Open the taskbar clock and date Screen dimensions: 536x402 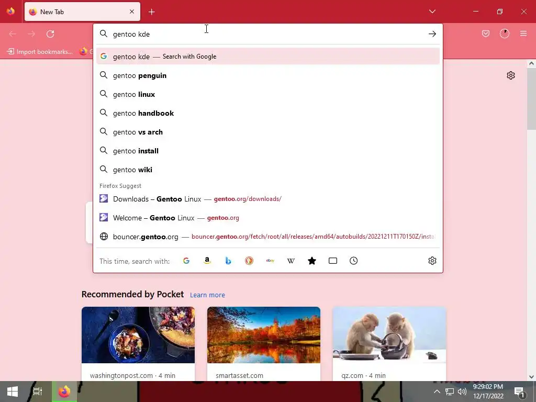click(488, 392)
